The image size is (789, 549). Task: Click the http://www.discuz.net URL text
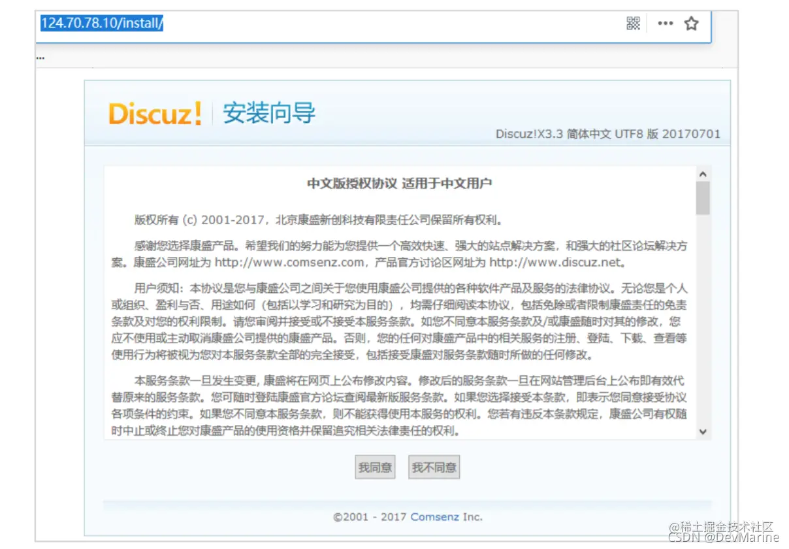pos(555,263)
